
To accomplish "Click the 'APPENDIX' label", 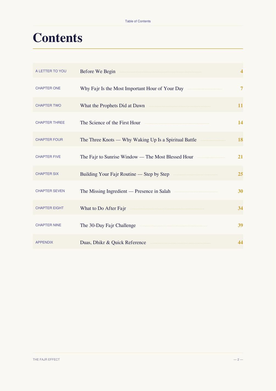I will click(44, 242).
